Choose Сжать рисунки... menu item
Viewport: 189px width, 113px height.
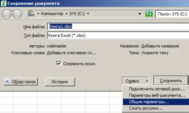point(156,108)
